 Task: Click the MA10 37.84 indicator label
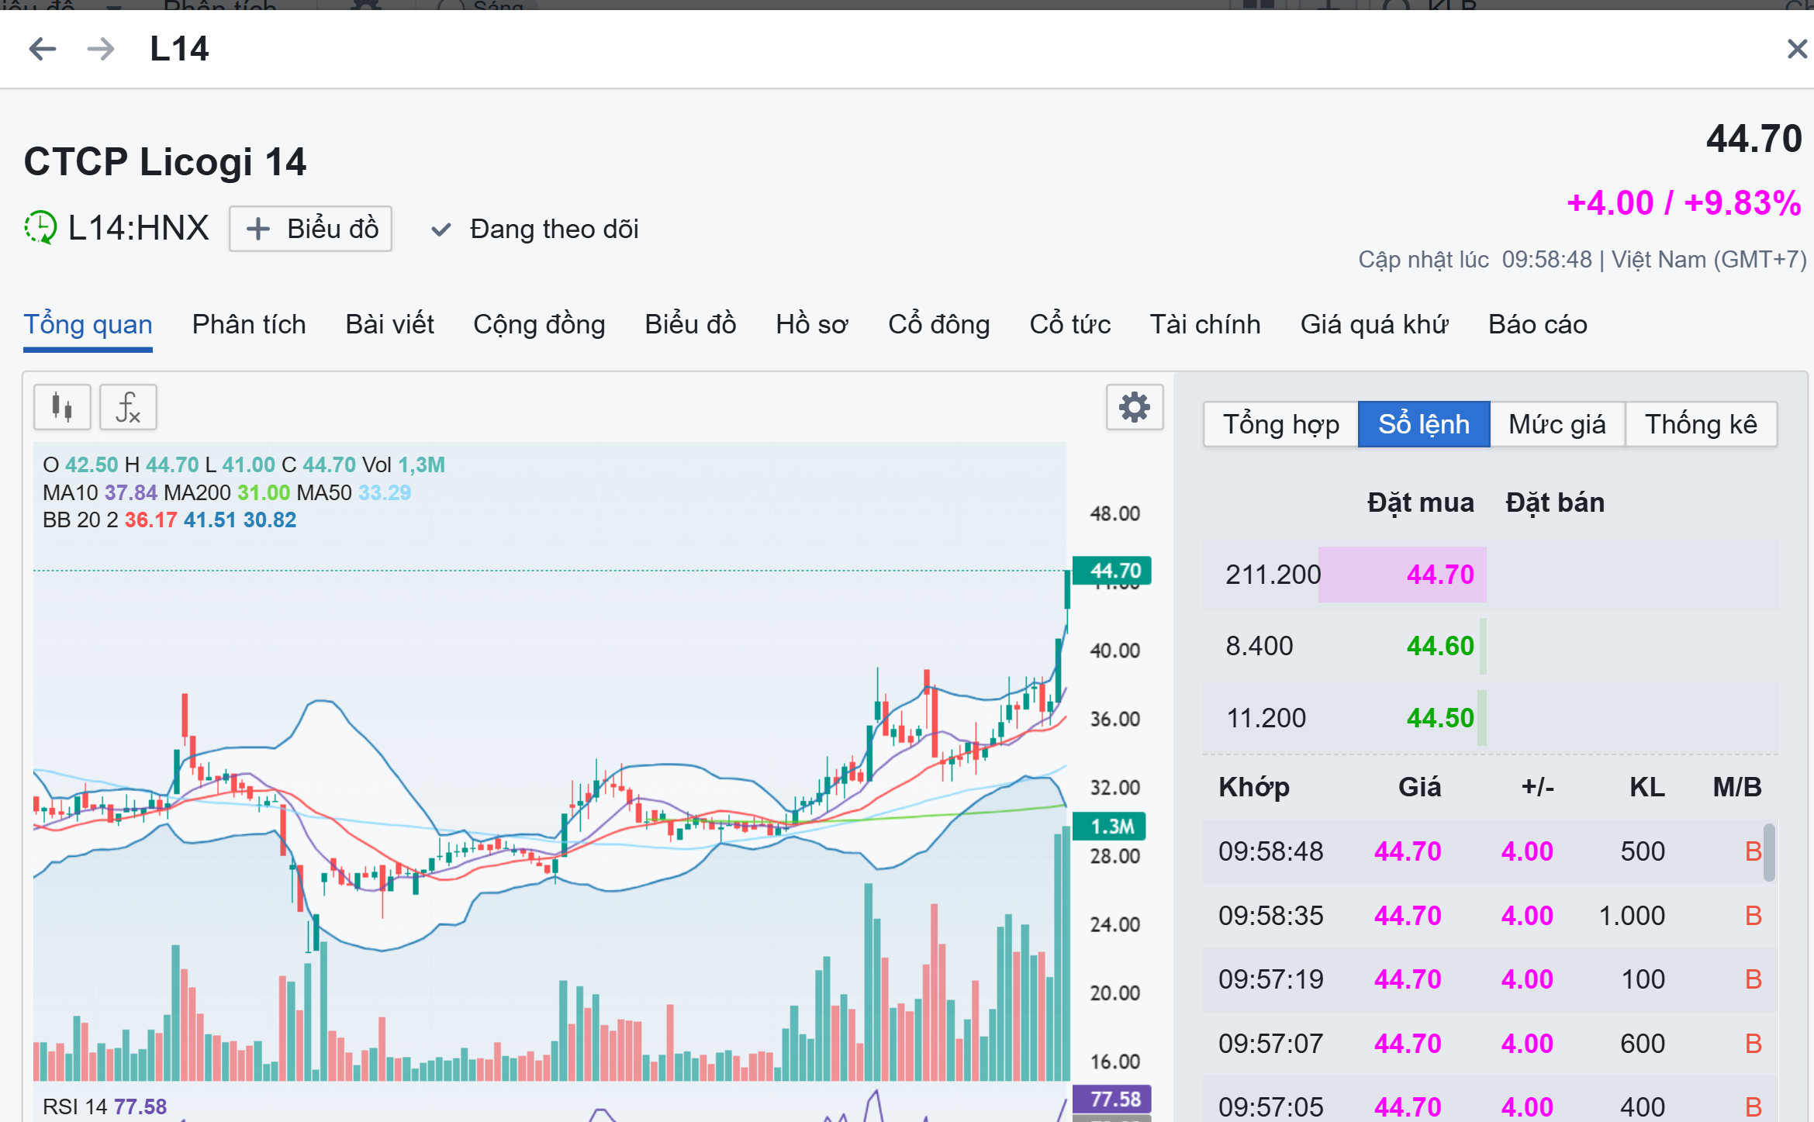99,492
